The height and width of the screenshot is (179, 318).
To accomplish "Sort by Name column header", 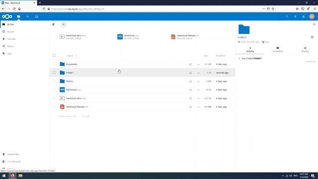I will 71,56.
